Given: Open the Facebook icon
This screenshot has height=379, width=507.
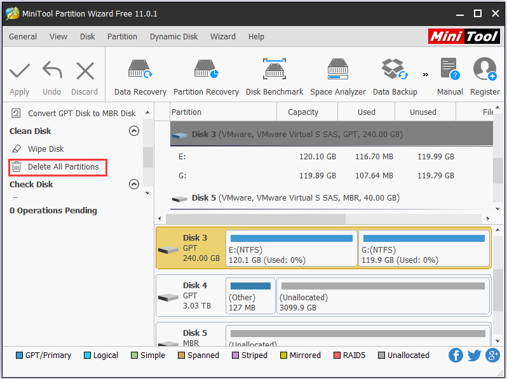Looking at the screenshot, I should point(456,356).
